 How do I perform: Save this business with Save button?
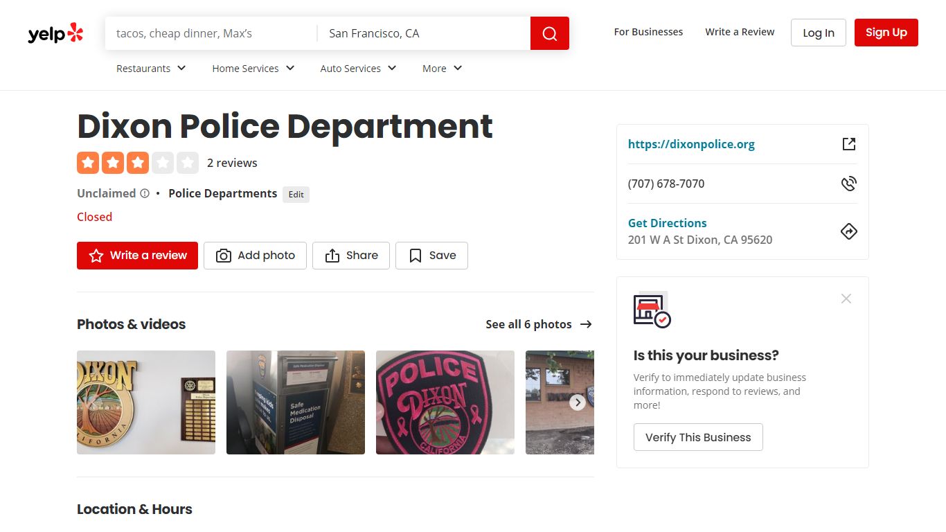click(431, 256)
